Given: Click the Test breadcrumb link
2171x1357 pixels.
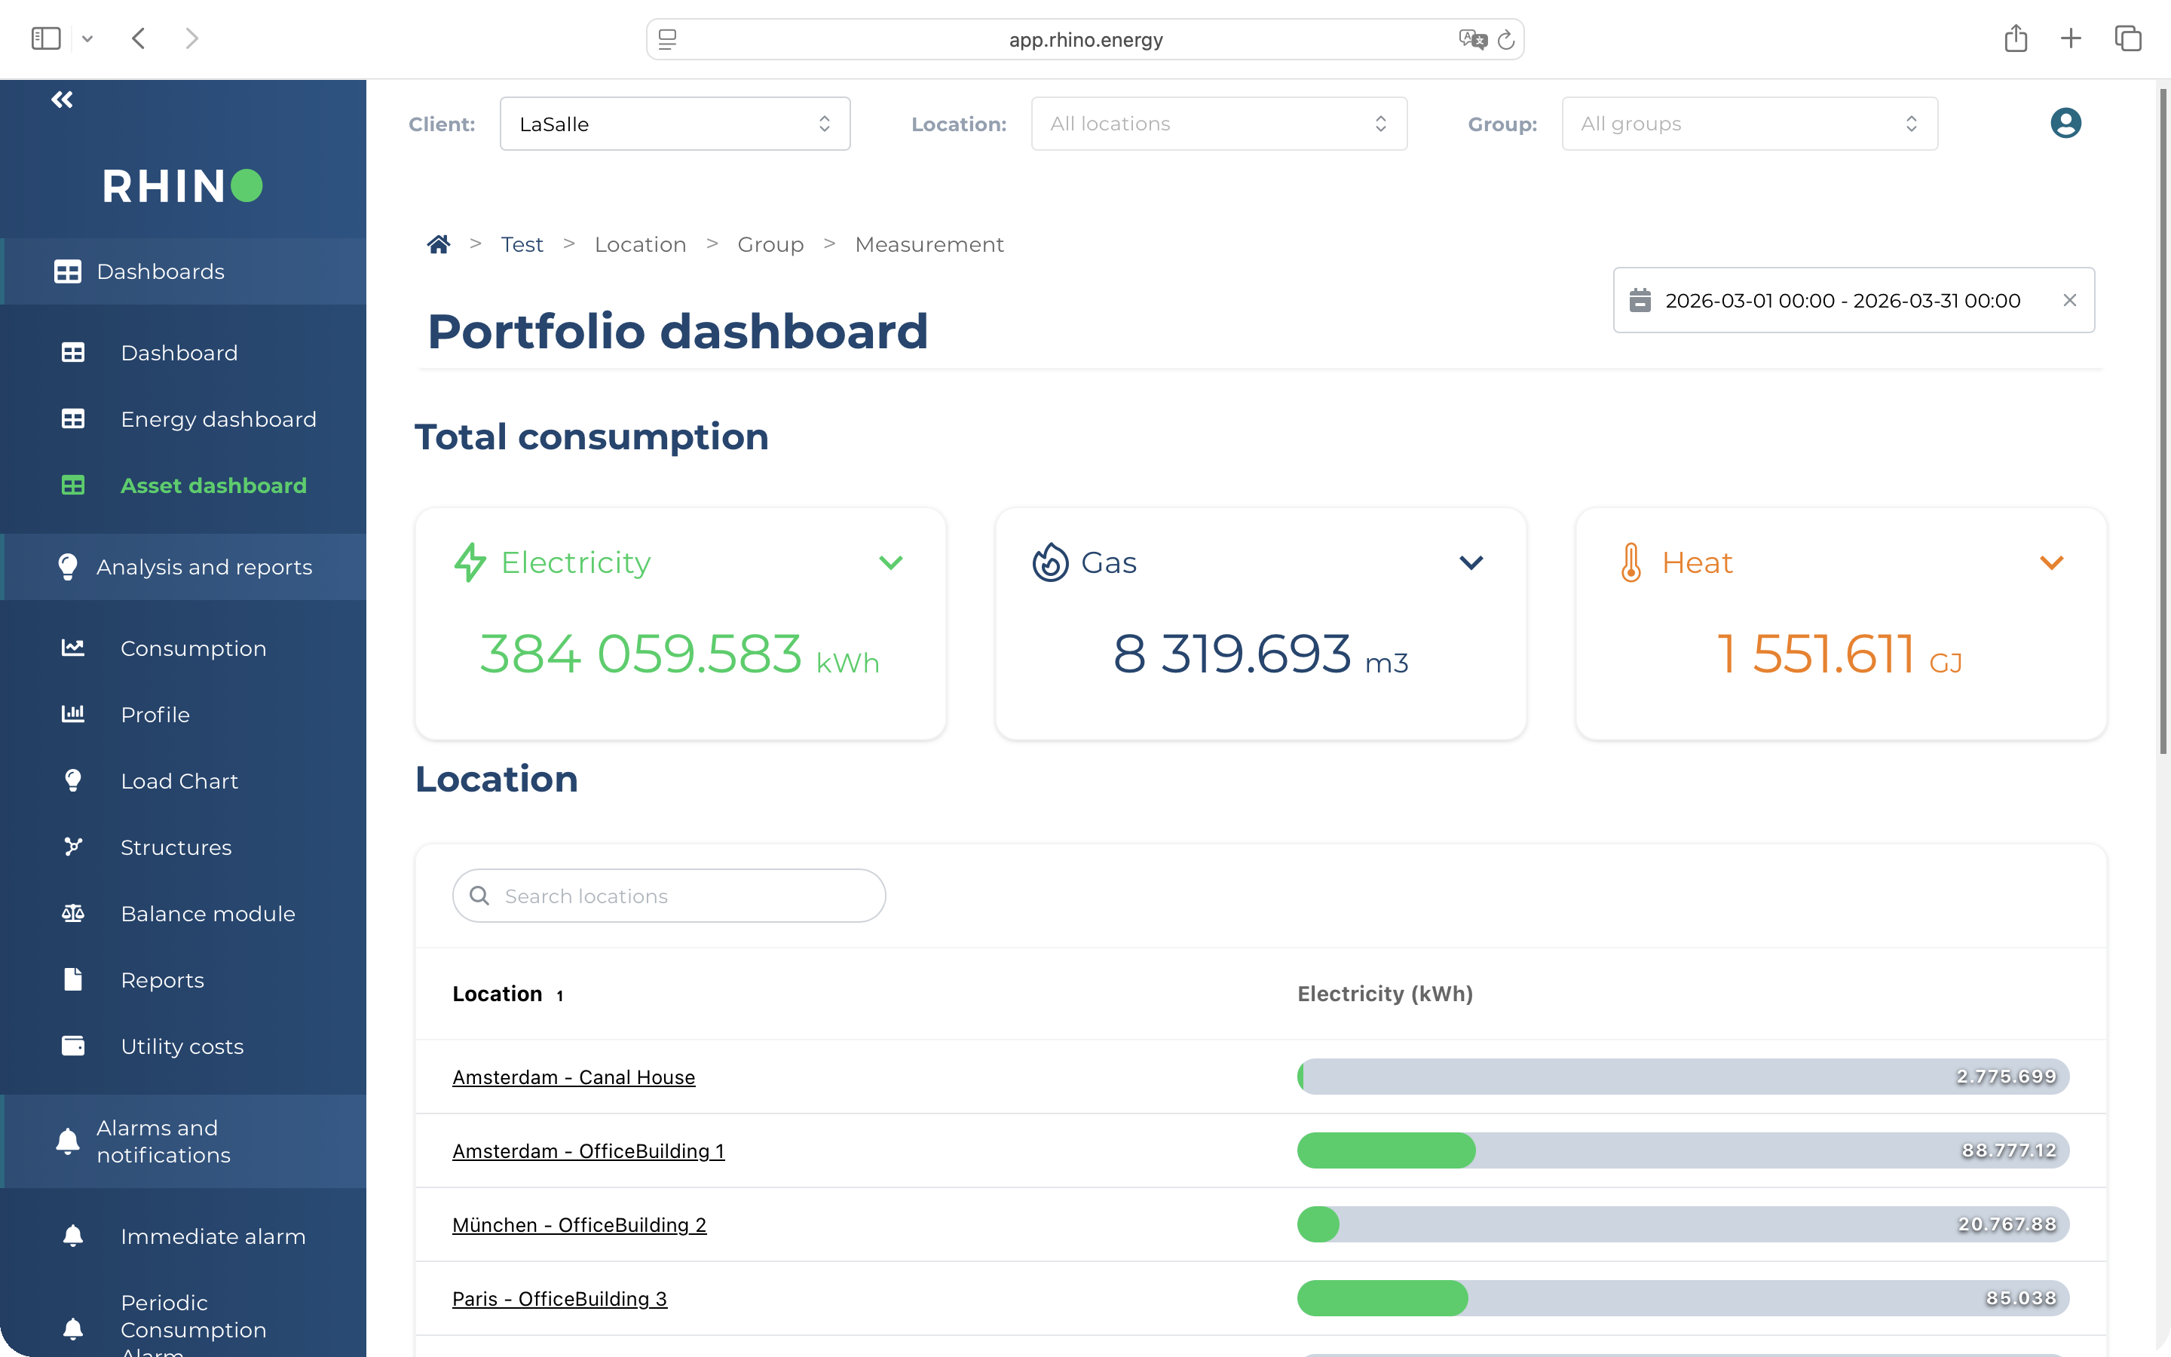Looking at the screenshot, I should 522,244.
